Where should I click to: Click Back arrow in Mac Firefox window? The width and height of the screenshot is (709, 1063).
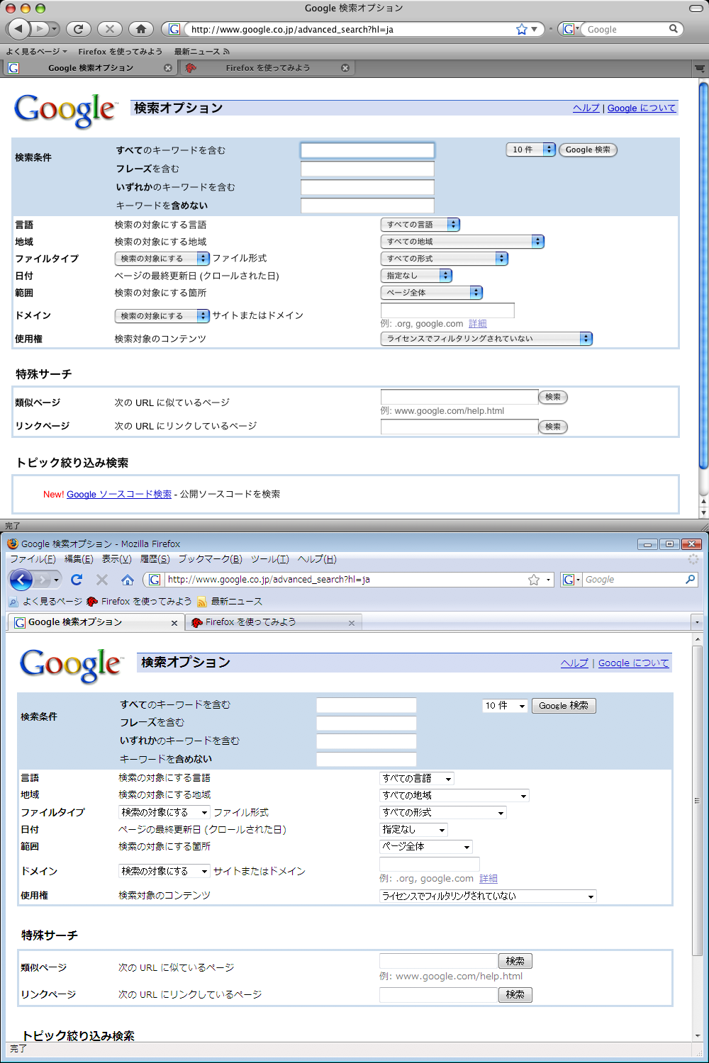18,29
